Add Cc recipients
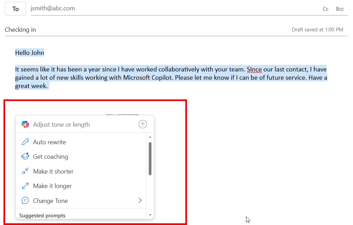353x225 pixels. (x=325, y=9)
